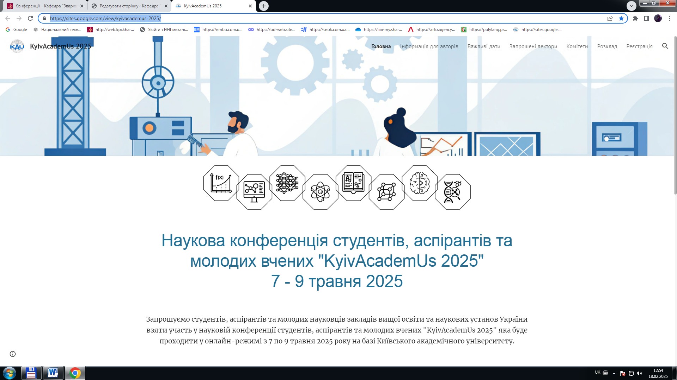
Task: Click the site search magnifier icon
Action: click(x=665, y=46)
